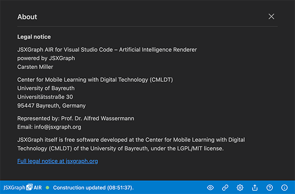Click '95447 Bayreuth, Germany' text
The image size is (295, 194).
pyautogui.click(x=51, y=106)
